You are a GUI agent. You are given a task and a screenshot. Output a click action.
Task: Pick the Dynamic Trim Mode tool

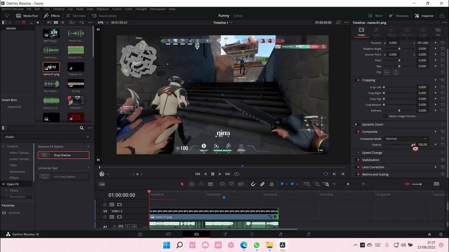pos(201,184)
